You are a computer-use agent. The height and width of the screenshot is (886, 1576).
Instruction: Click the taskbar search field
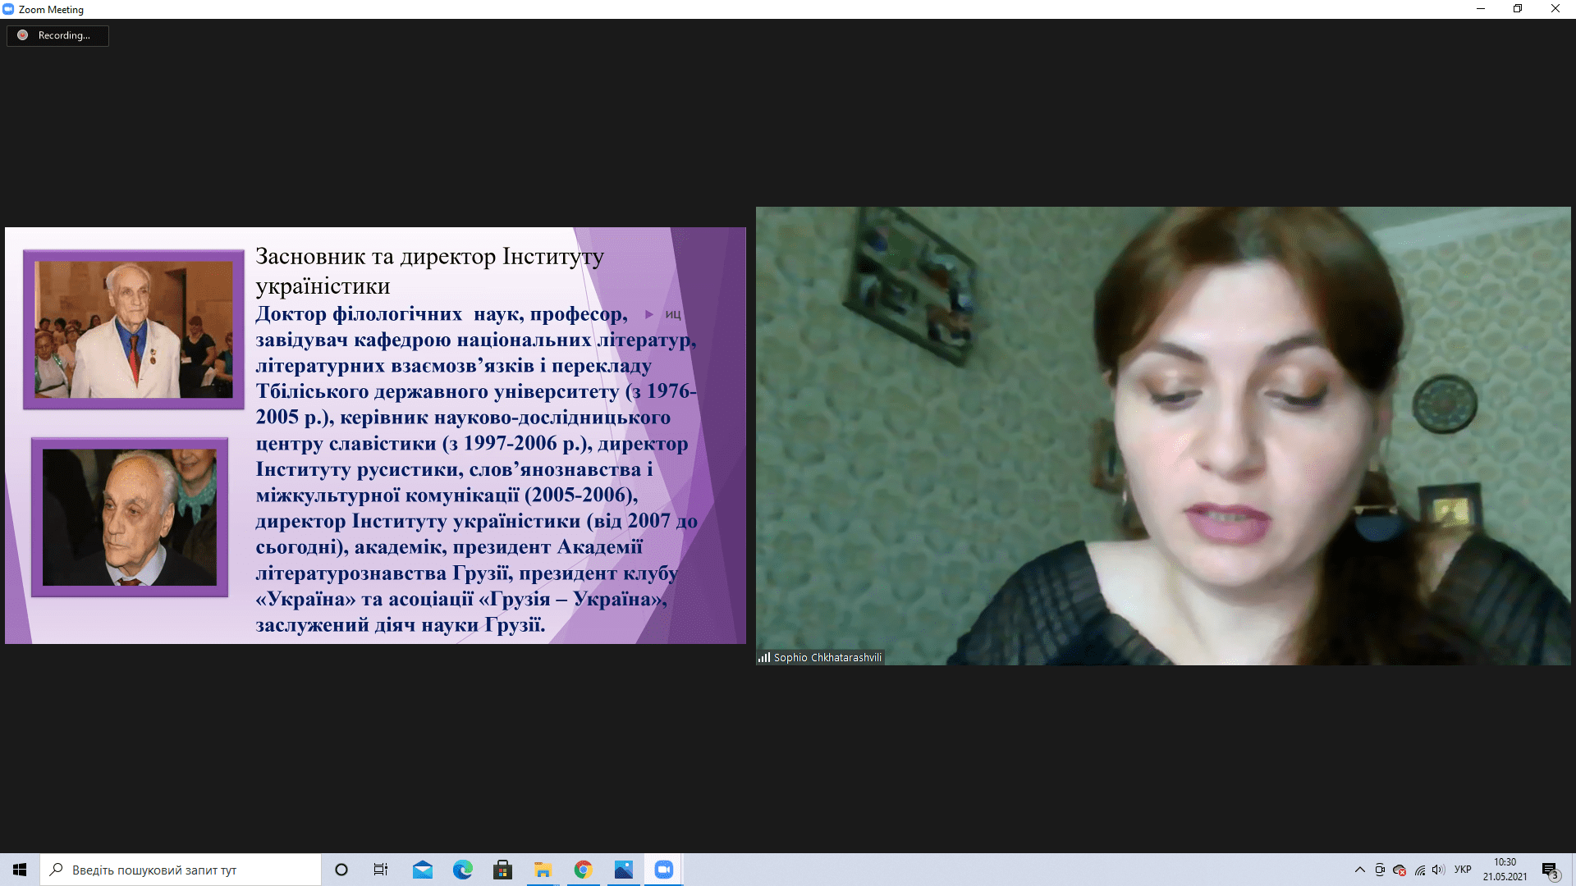pos(181,870)
